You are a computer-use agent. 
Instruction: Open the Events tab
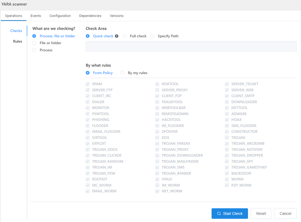36,16
